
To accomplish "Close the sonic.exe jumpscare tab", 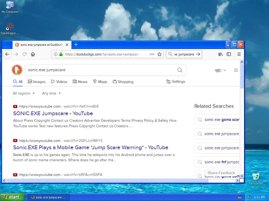I will click(x=67, y=45).
